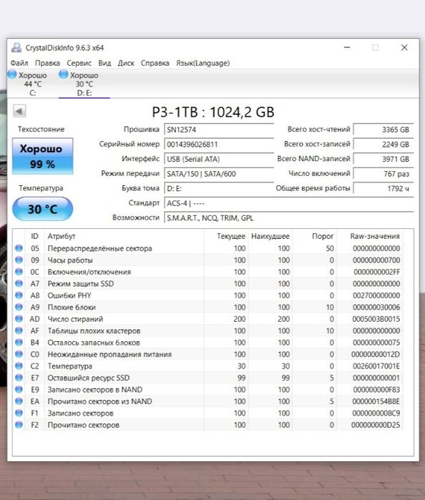Open the Сервис menu

(x=79, y=63)
